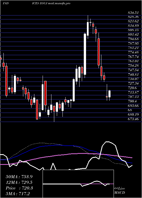This screenshot has height=198, width=142.
Task: Click the 754.28 price label
Action: pos(133,66)
